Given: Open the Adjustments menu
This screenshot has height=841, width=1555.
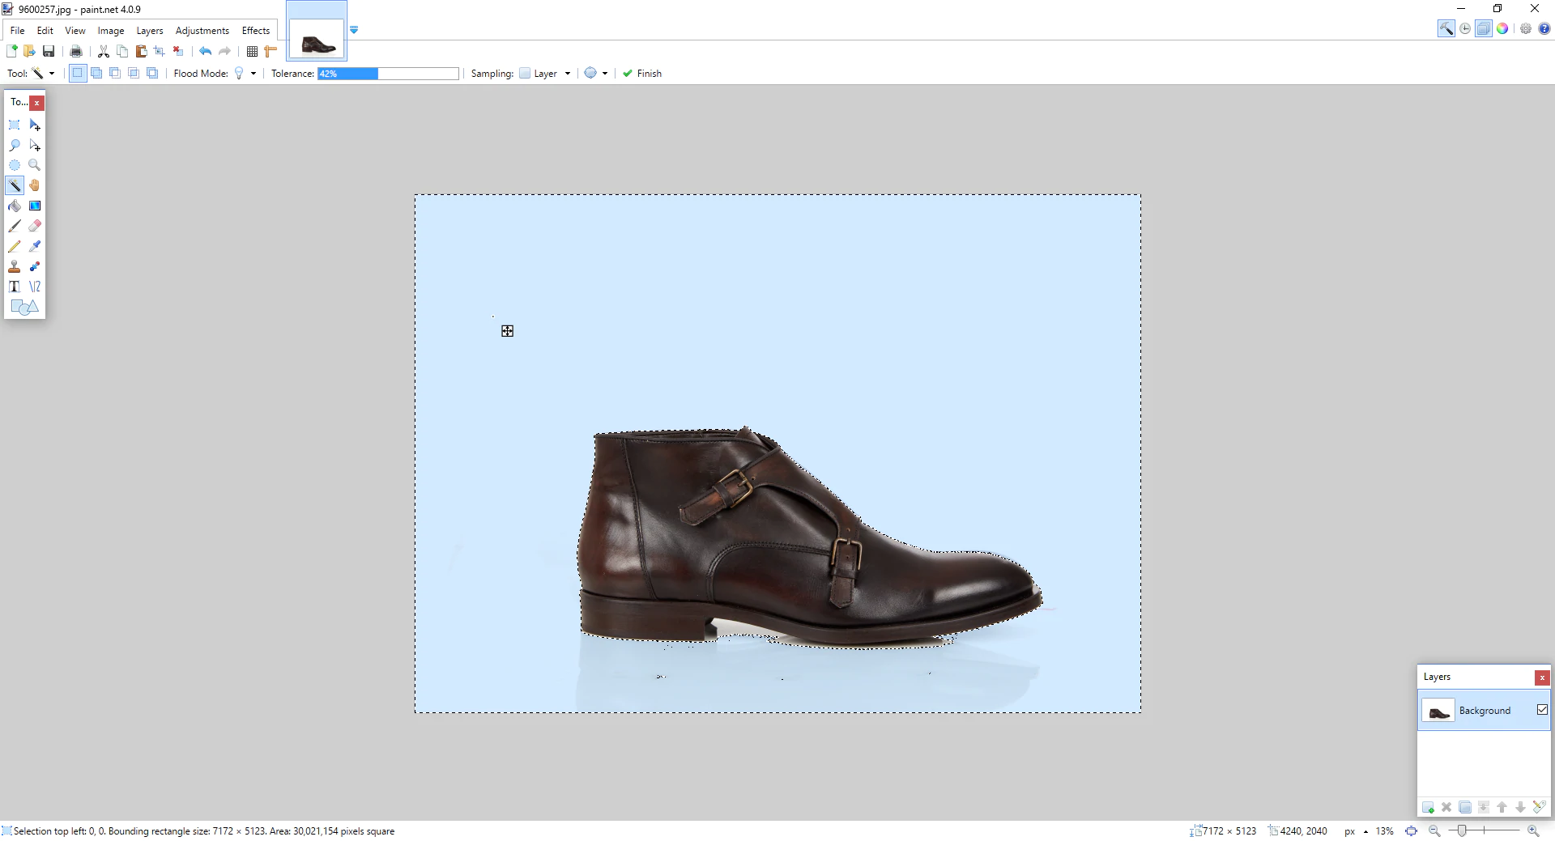Looking at the screenshot, I should click(x=202, y=31).
